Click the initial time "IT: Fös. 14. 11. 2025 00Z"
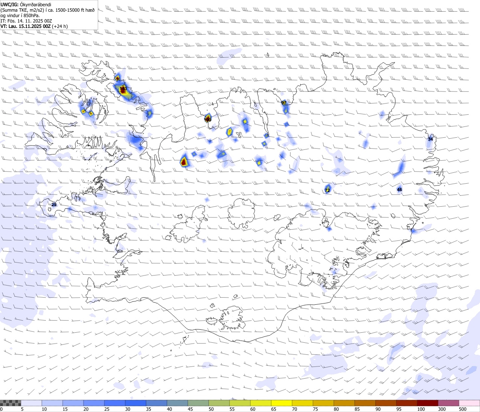Viewport: 480px width, 412px height. (26, 21)
